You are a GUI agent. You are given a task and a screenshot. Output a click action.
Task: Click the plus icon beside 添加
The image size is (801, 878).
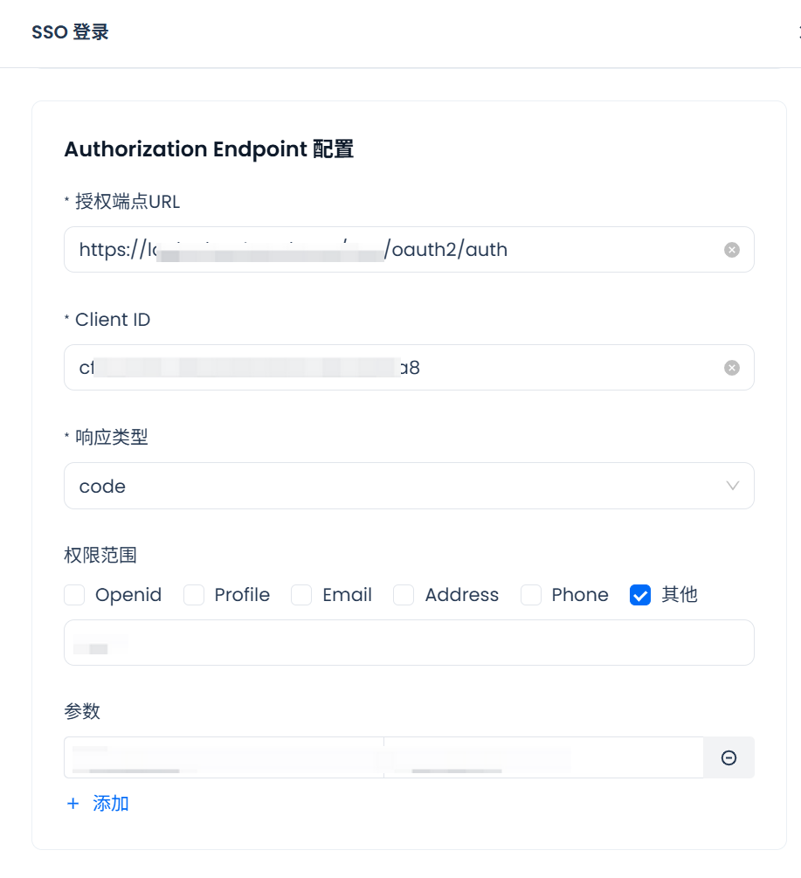pos(73,804)
